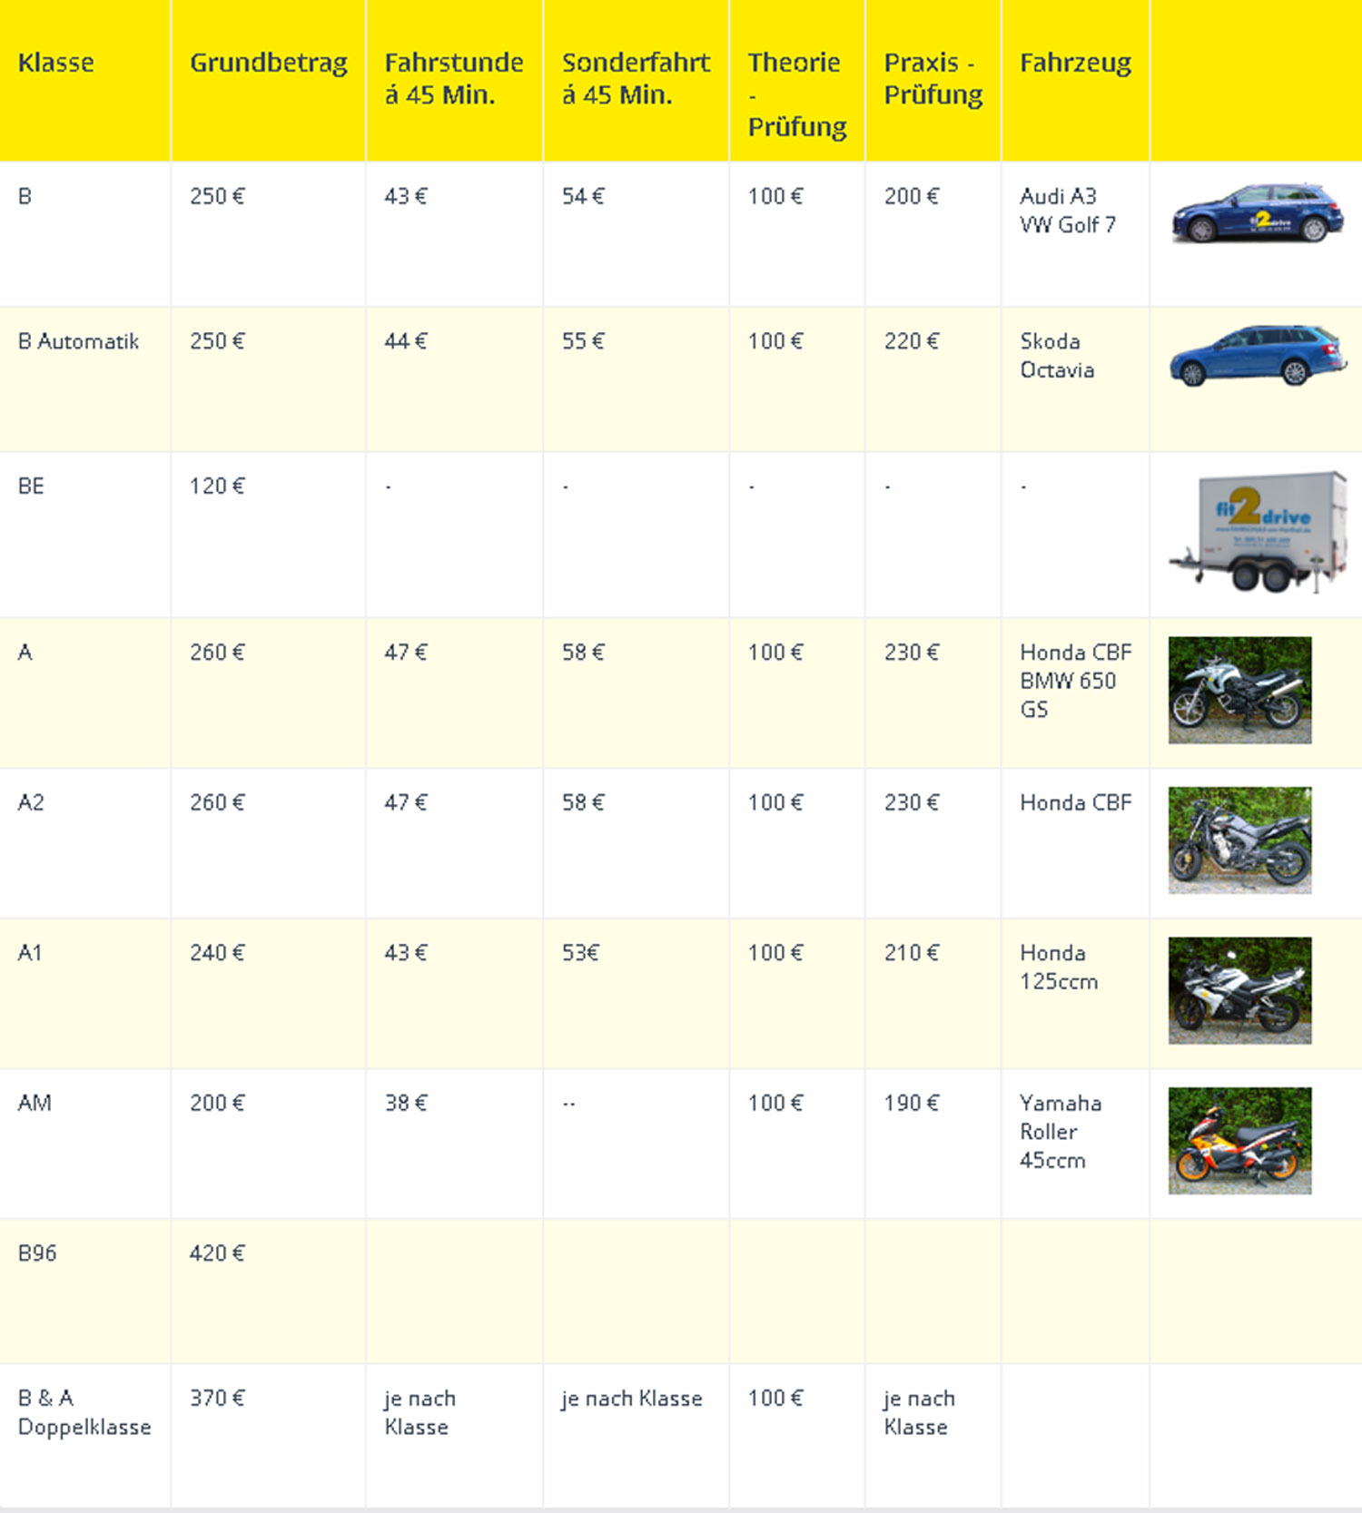Select the BMW 650 GS motorcycle photo
The width and height of the screenshot is (1362, 1513).
1239,690
